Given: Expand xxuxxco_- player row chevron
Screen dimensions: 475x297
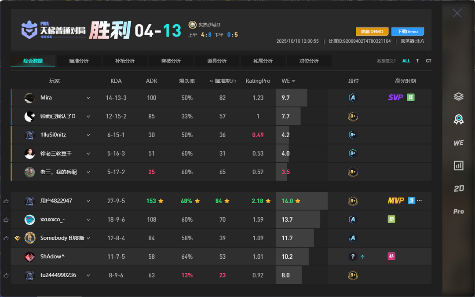Looking at the screenshot, I should point(88,220).
